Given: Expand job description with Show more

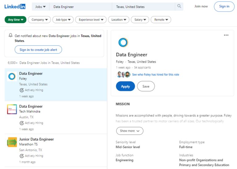Looking at the screenshot, I should (130, 131).
